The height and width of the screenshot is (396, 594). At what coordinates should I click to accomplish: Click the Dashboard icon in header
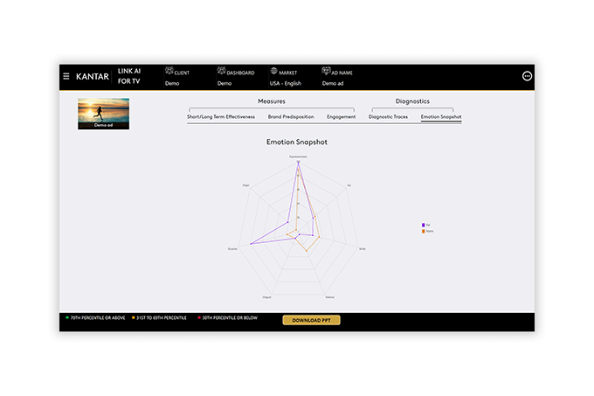[221, 72]
